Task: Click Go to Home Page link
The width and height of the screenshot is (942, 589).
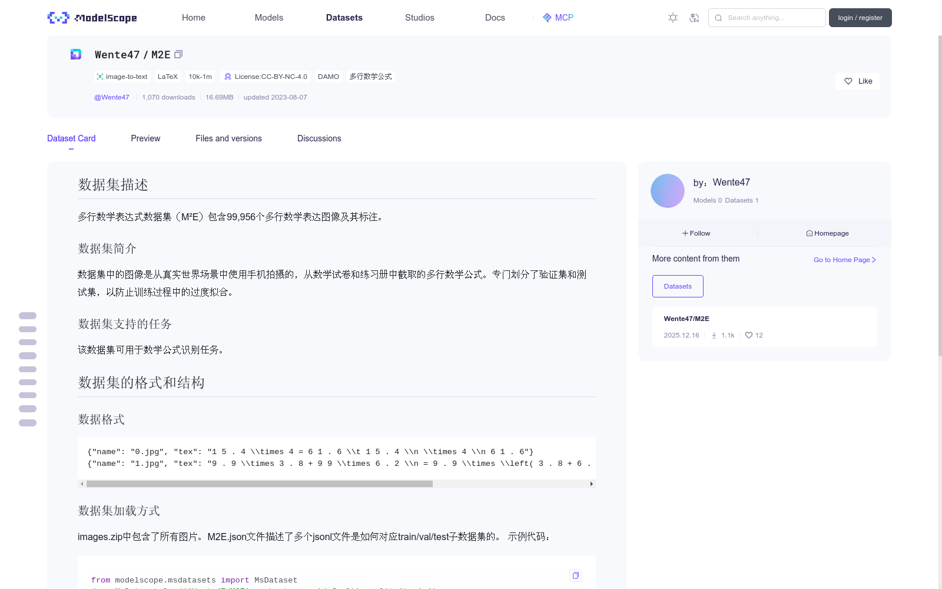Action: point(845,260)
